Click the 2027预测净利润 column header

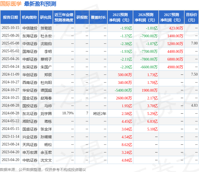coord(171,17)
